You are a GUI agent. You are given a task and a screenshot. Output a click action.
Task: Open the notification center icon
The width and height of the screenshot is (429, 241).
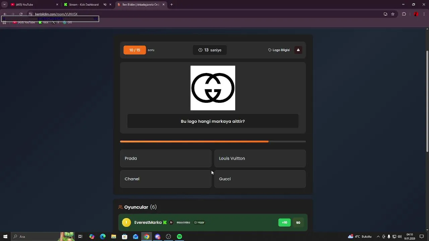coord(422,237)
